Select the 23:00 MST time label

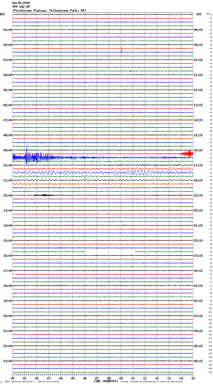(8, 361)
